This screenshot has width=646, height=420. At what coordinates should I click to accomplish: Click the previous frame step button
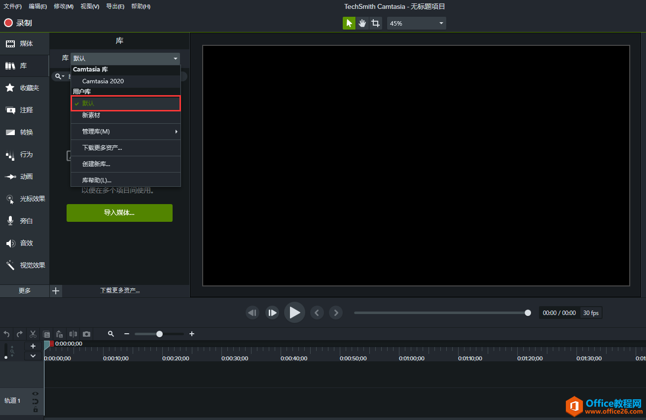(x=252, y=313)
